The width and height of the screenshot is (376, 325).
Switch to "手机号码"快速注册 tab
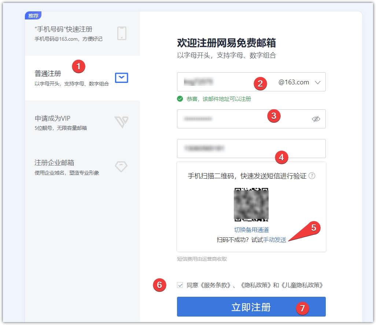click(63, 29)
